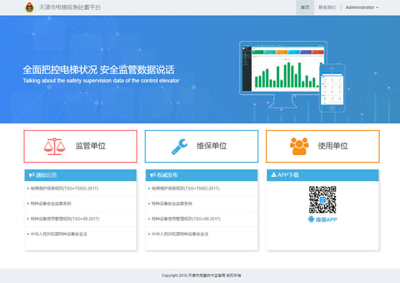The width and height of the screenshot is (400, 283).
Task: Open the 维保APP download link
Action: [327, 220]
